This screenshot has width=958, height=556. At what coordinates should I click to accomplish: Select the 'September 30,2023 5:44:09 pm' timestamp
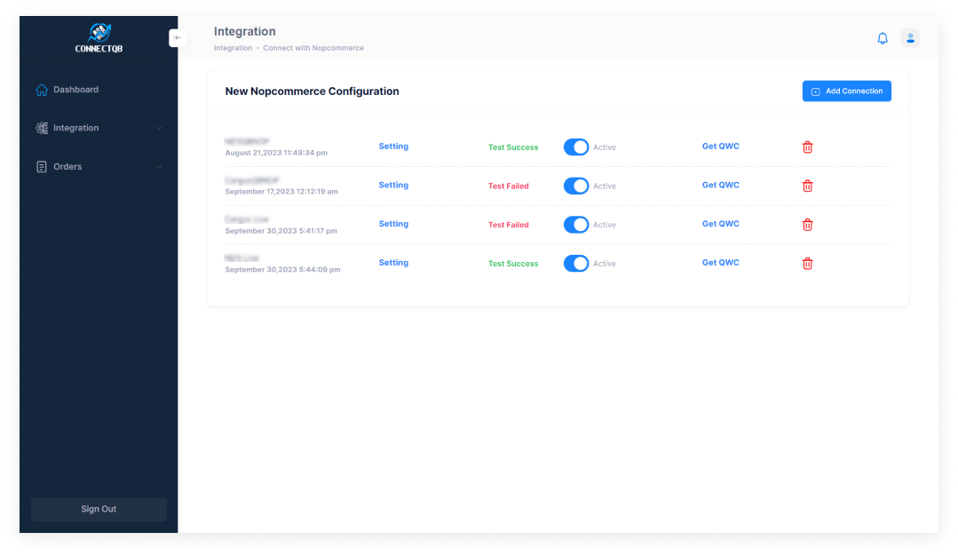pyautogui.click(x=282, y=269)
